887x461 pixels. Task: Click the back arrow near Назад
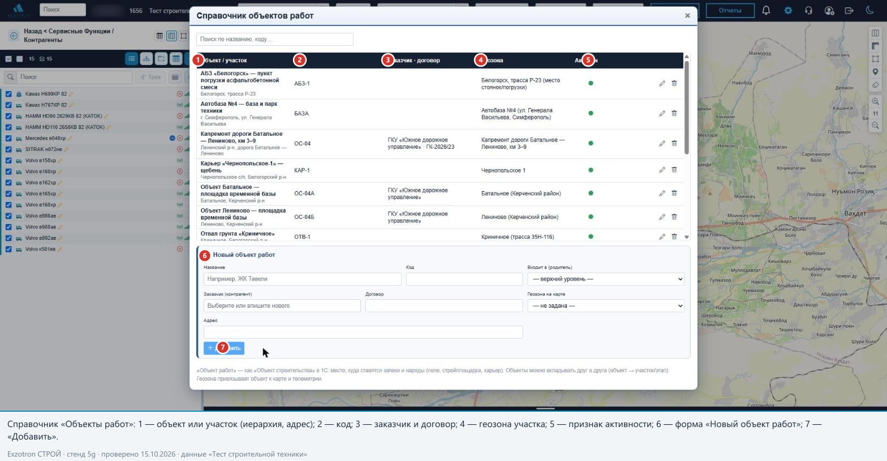(14, 36)
